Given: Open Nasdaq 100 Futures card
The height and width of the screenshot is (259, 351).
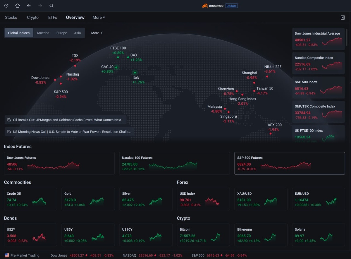Looking at the screenshot, I should click(174, 163).
